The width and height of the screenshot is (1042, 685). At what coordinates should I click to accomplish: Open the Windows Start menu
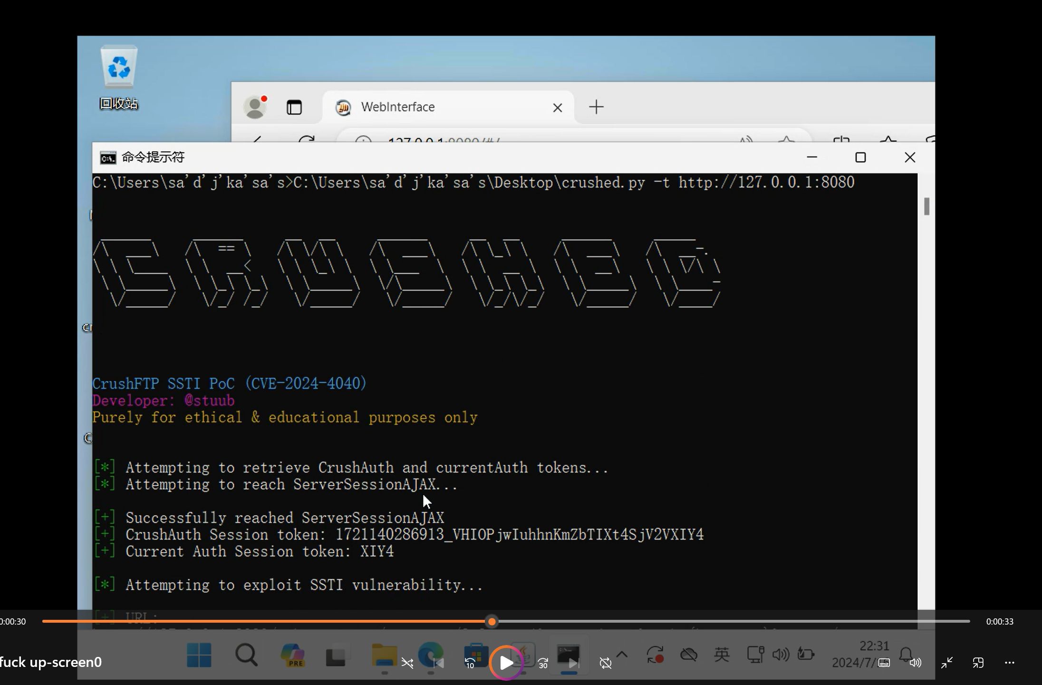pyautogui.click(x=199, y=655)
